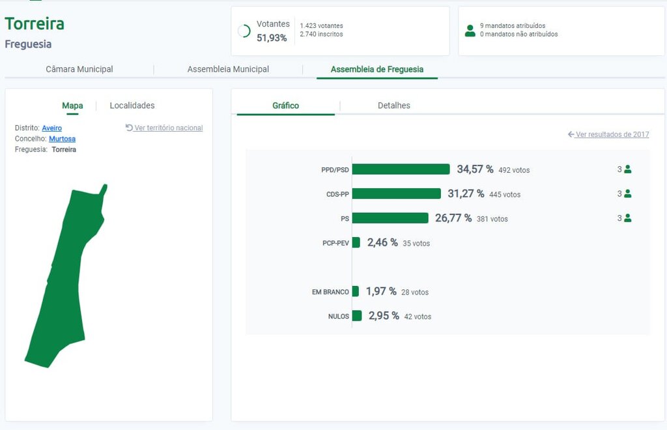Screen dimensions: 667x430
Task: Click the PPD/PSD mandate person icon
Action: click(628, 169)
